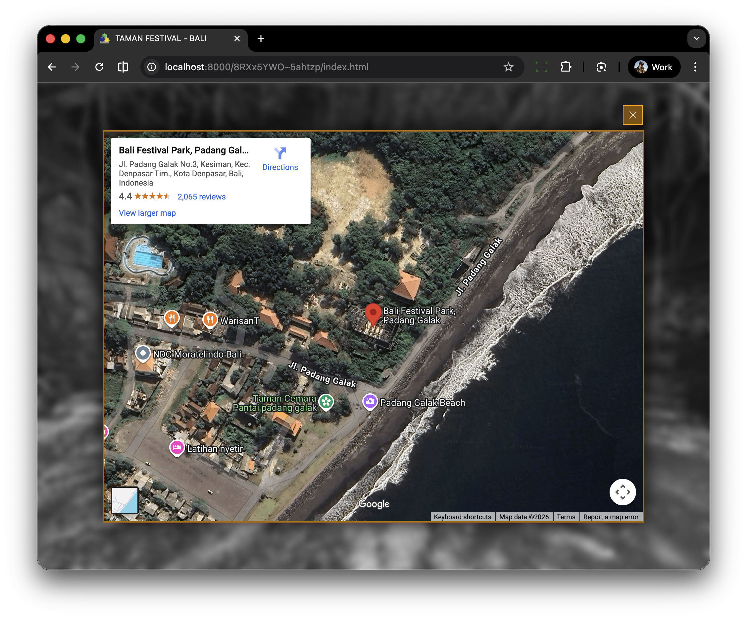747x619 pixels.
Task: Click the Taman Cemara park marker
Action: pyautogui.click(x=326, y=402)
